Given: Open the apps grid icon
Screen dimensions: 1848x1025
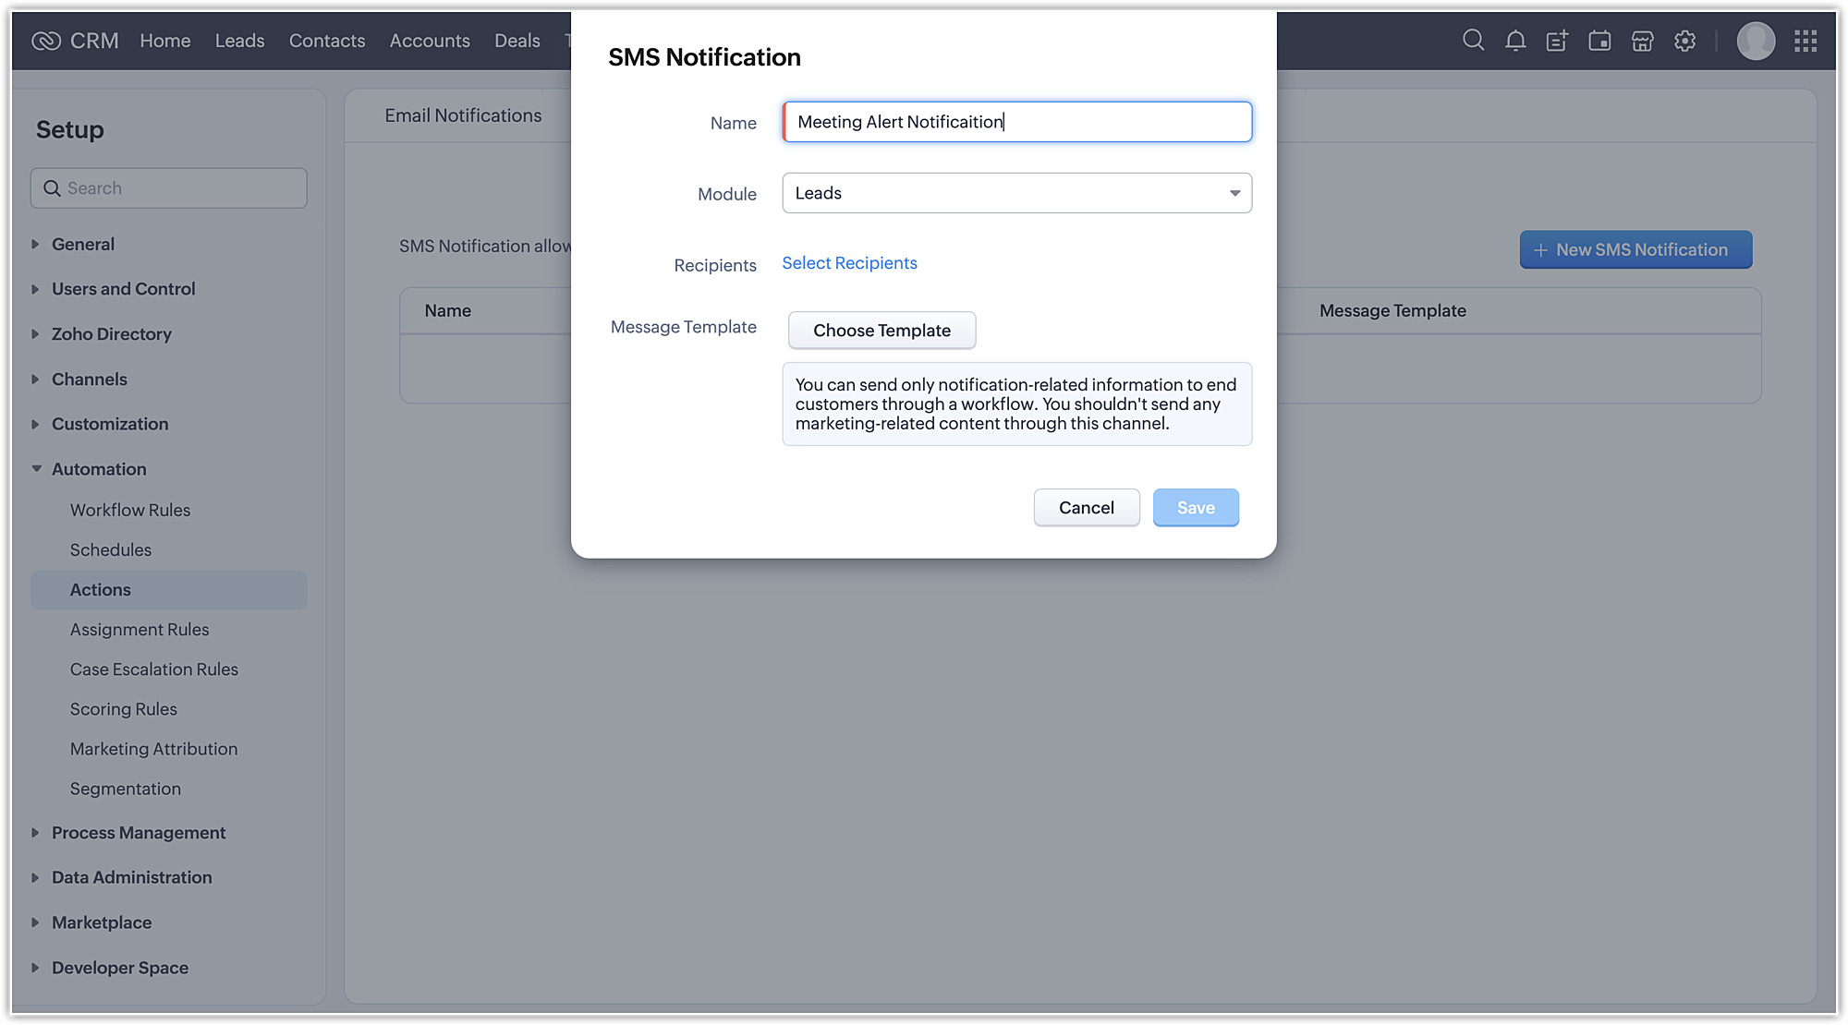Looking at the screenshot, I should click(x=1805, y=41).
